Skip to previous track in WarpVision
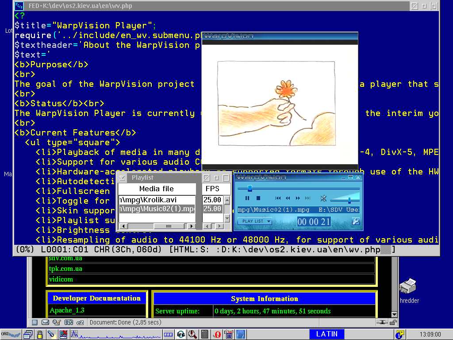The image size is (453, 340). (x=278, y=198)
